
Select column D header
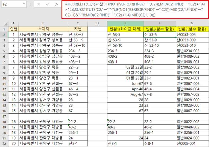[x=97, y=23]
